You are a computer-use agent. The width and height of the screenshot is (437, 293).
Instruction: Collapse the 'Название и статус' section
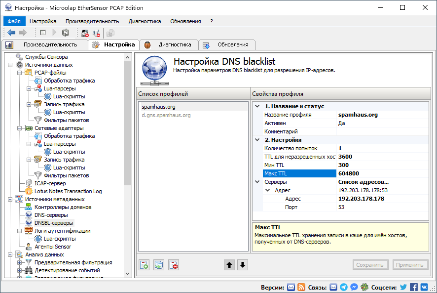pos(258,106)
